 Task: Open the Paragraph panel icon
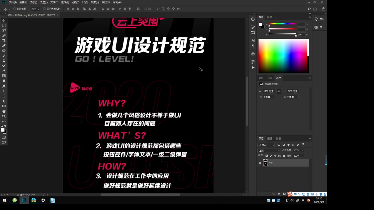pyautogui.click(x=253, y=46)
